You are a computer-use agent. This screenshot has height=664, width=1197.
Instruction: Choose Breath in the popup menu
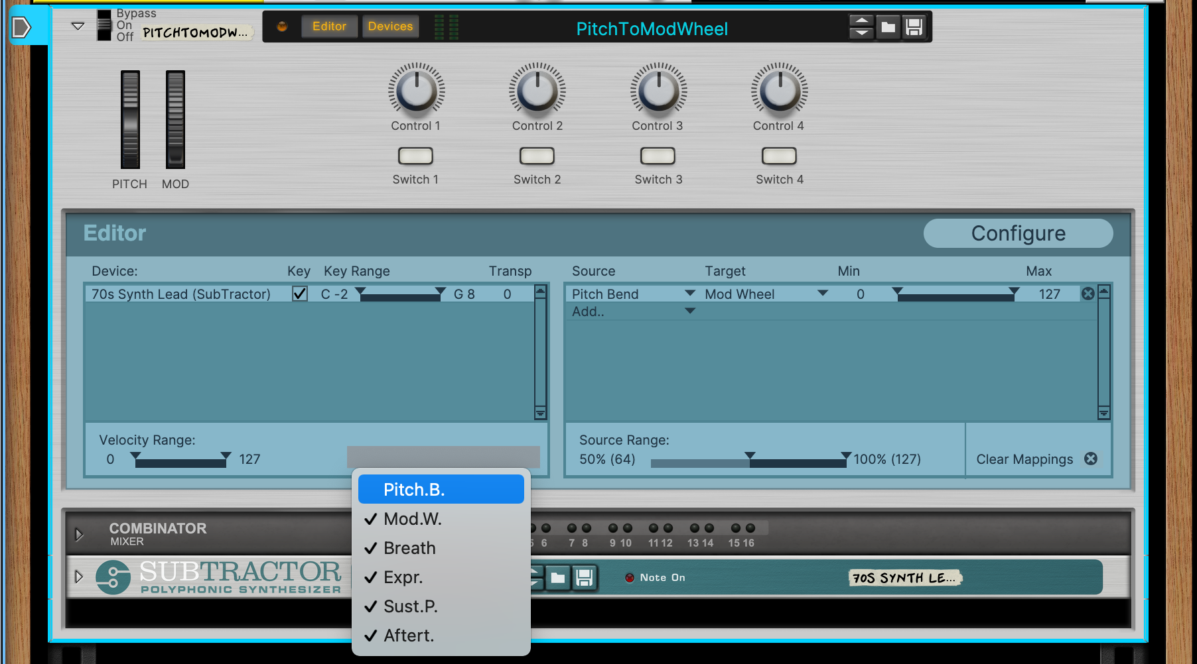pyautogui.click(x=441, y=548)
